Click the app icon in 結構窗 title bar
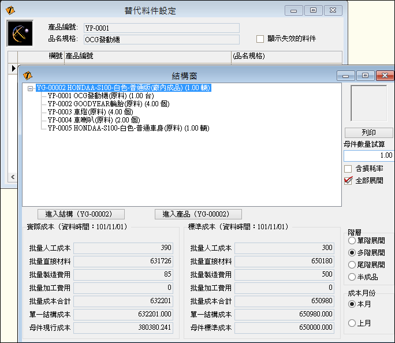Viewport: 395px width, 343px height. pyautogui.click(x=27, y=76)
